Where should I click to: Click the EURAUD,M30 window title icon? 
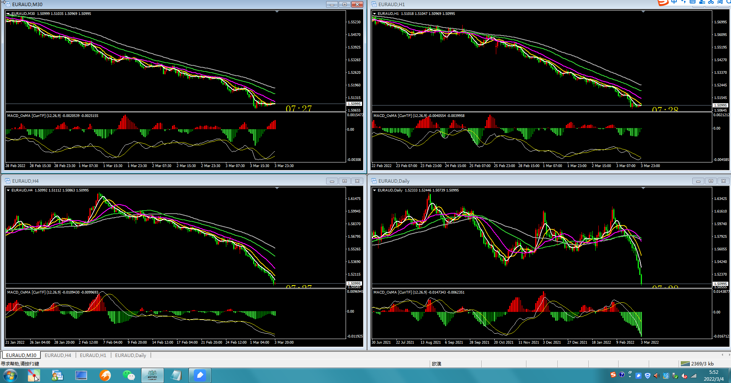coord(7,4)
